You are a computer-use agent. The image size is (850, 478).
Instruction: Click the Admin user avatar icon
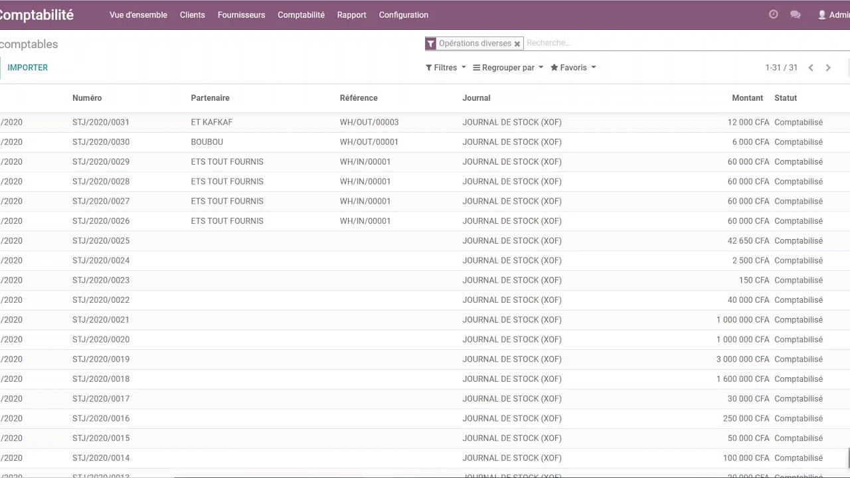[822, 15]
